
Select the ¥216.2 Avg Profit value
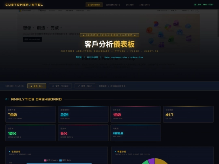click(x=118, y=133)
